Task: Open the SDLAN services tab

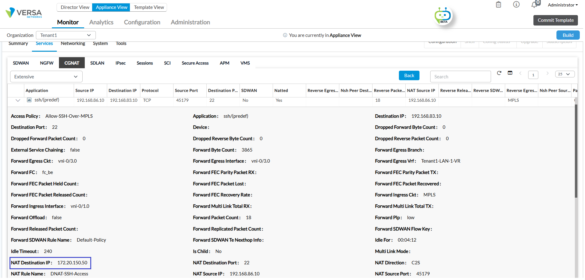Action: click(97, 63)
